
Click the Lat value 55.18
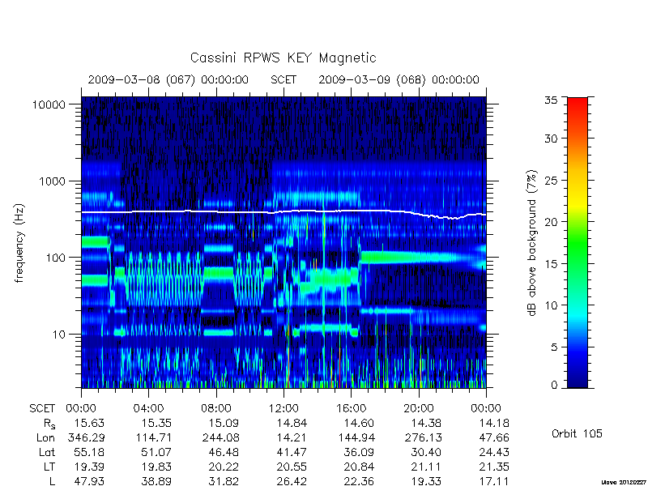89,452
